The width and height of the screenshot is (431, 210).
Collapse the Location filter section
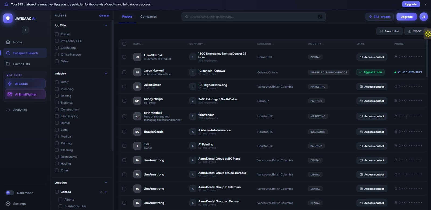106,183
